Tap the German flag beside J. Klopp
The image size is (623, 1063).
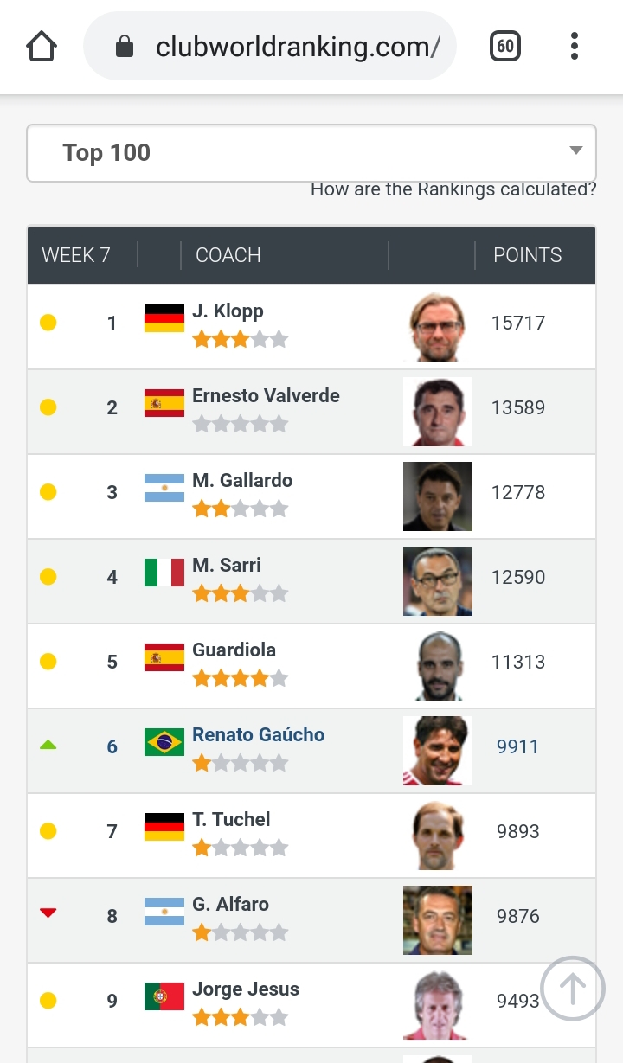[x=164, y=318]
